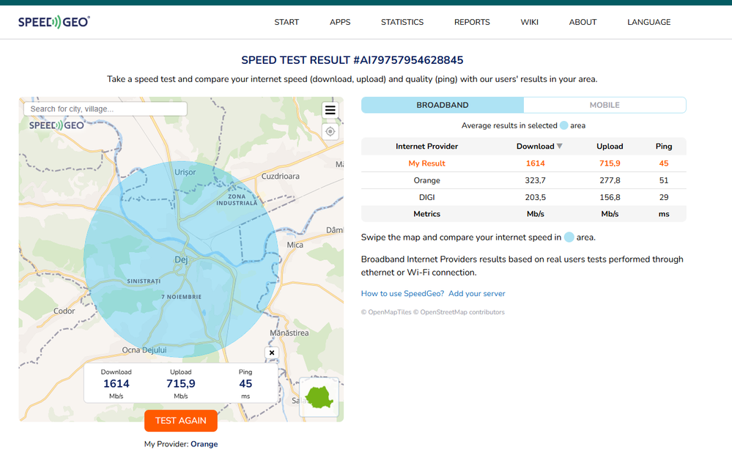732x461 pixels.
Task: Select the Urișor label on map
Action: coord(185,172)
